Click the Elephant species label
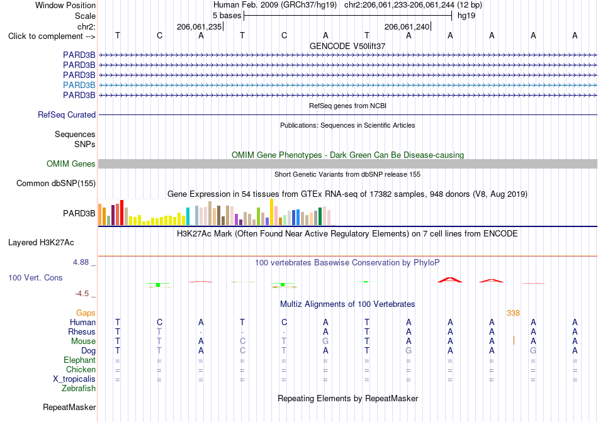Screen dimensions: 598x422 pos(79,360)
